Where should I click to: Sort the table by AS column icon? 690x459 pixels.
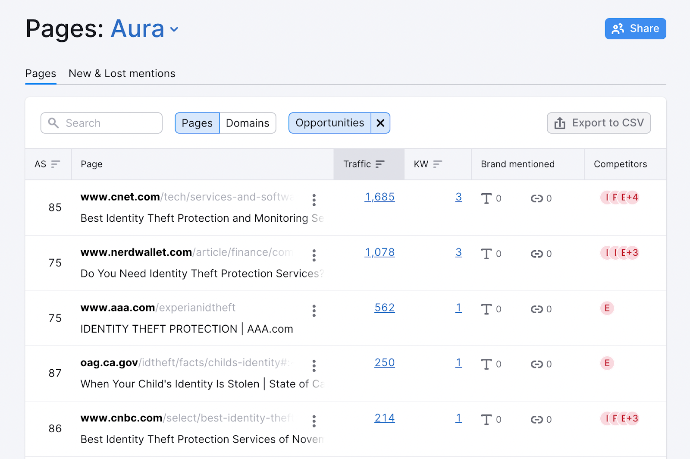tap(55, 164)
